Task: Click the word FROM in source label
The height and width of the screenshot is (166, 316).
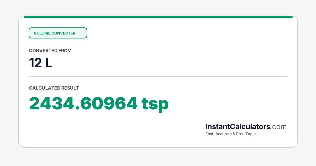Action: pos(66,51)
